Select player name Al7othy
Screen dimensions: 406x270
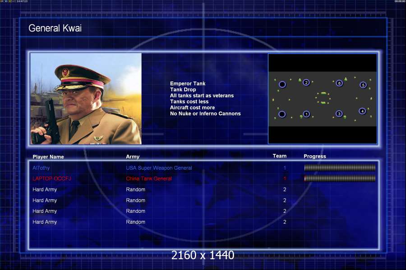click(41, 168)
